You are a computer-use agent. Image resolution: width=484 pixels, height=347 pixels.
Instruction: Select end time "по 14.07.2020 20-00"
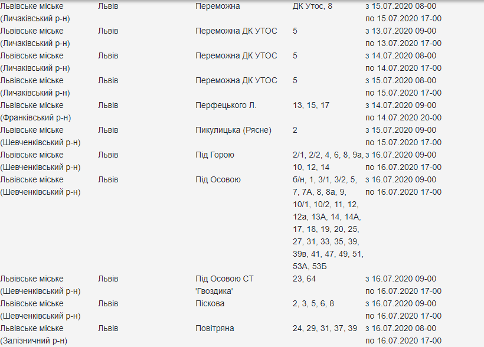tap(403, 117)
